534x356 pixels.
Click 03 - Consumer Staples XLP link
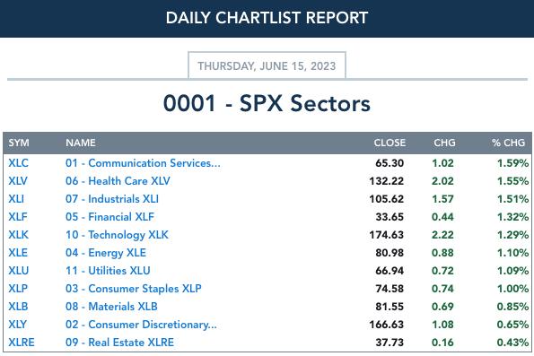point(134,289)
